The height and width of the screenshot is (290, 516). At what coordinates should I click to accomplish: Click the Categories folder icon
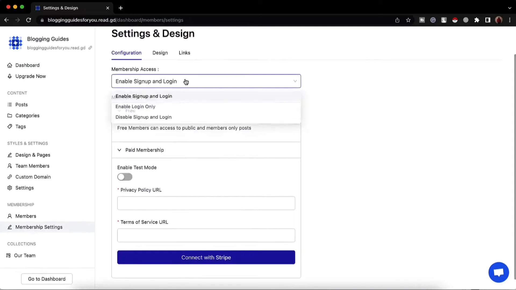10,116
